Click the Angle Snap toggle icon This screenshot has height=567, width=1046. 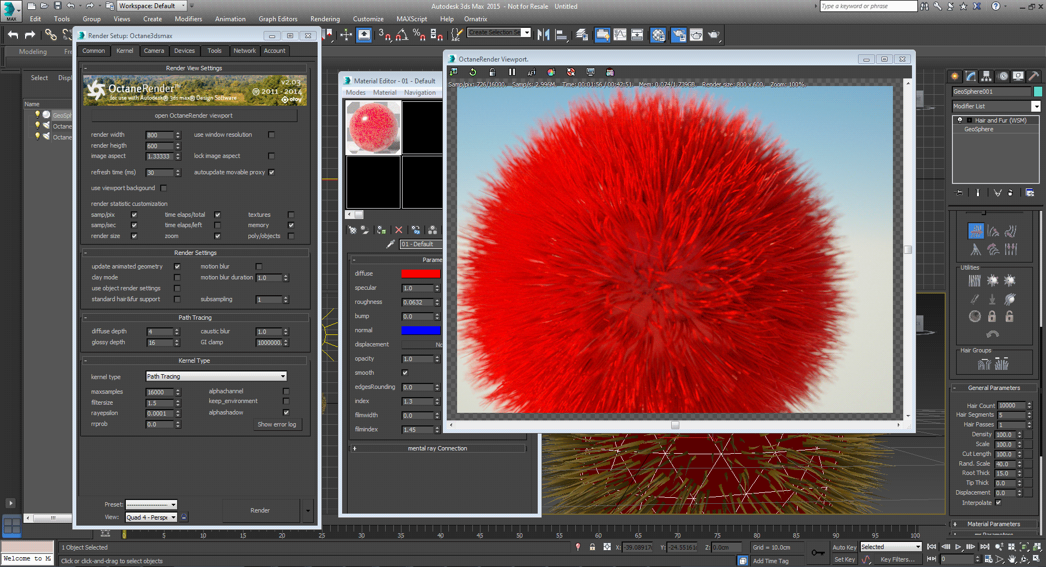point(402,35)
